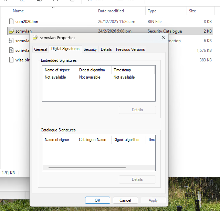Screen dimensions: 220x211
Task: Switch to the General tab
Action: (x=41, y=49)
